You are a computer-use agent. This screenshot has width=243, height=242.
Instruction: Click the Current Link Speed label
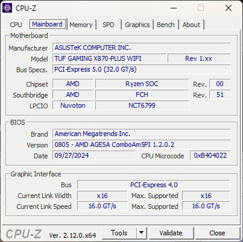tap(44, 206)
